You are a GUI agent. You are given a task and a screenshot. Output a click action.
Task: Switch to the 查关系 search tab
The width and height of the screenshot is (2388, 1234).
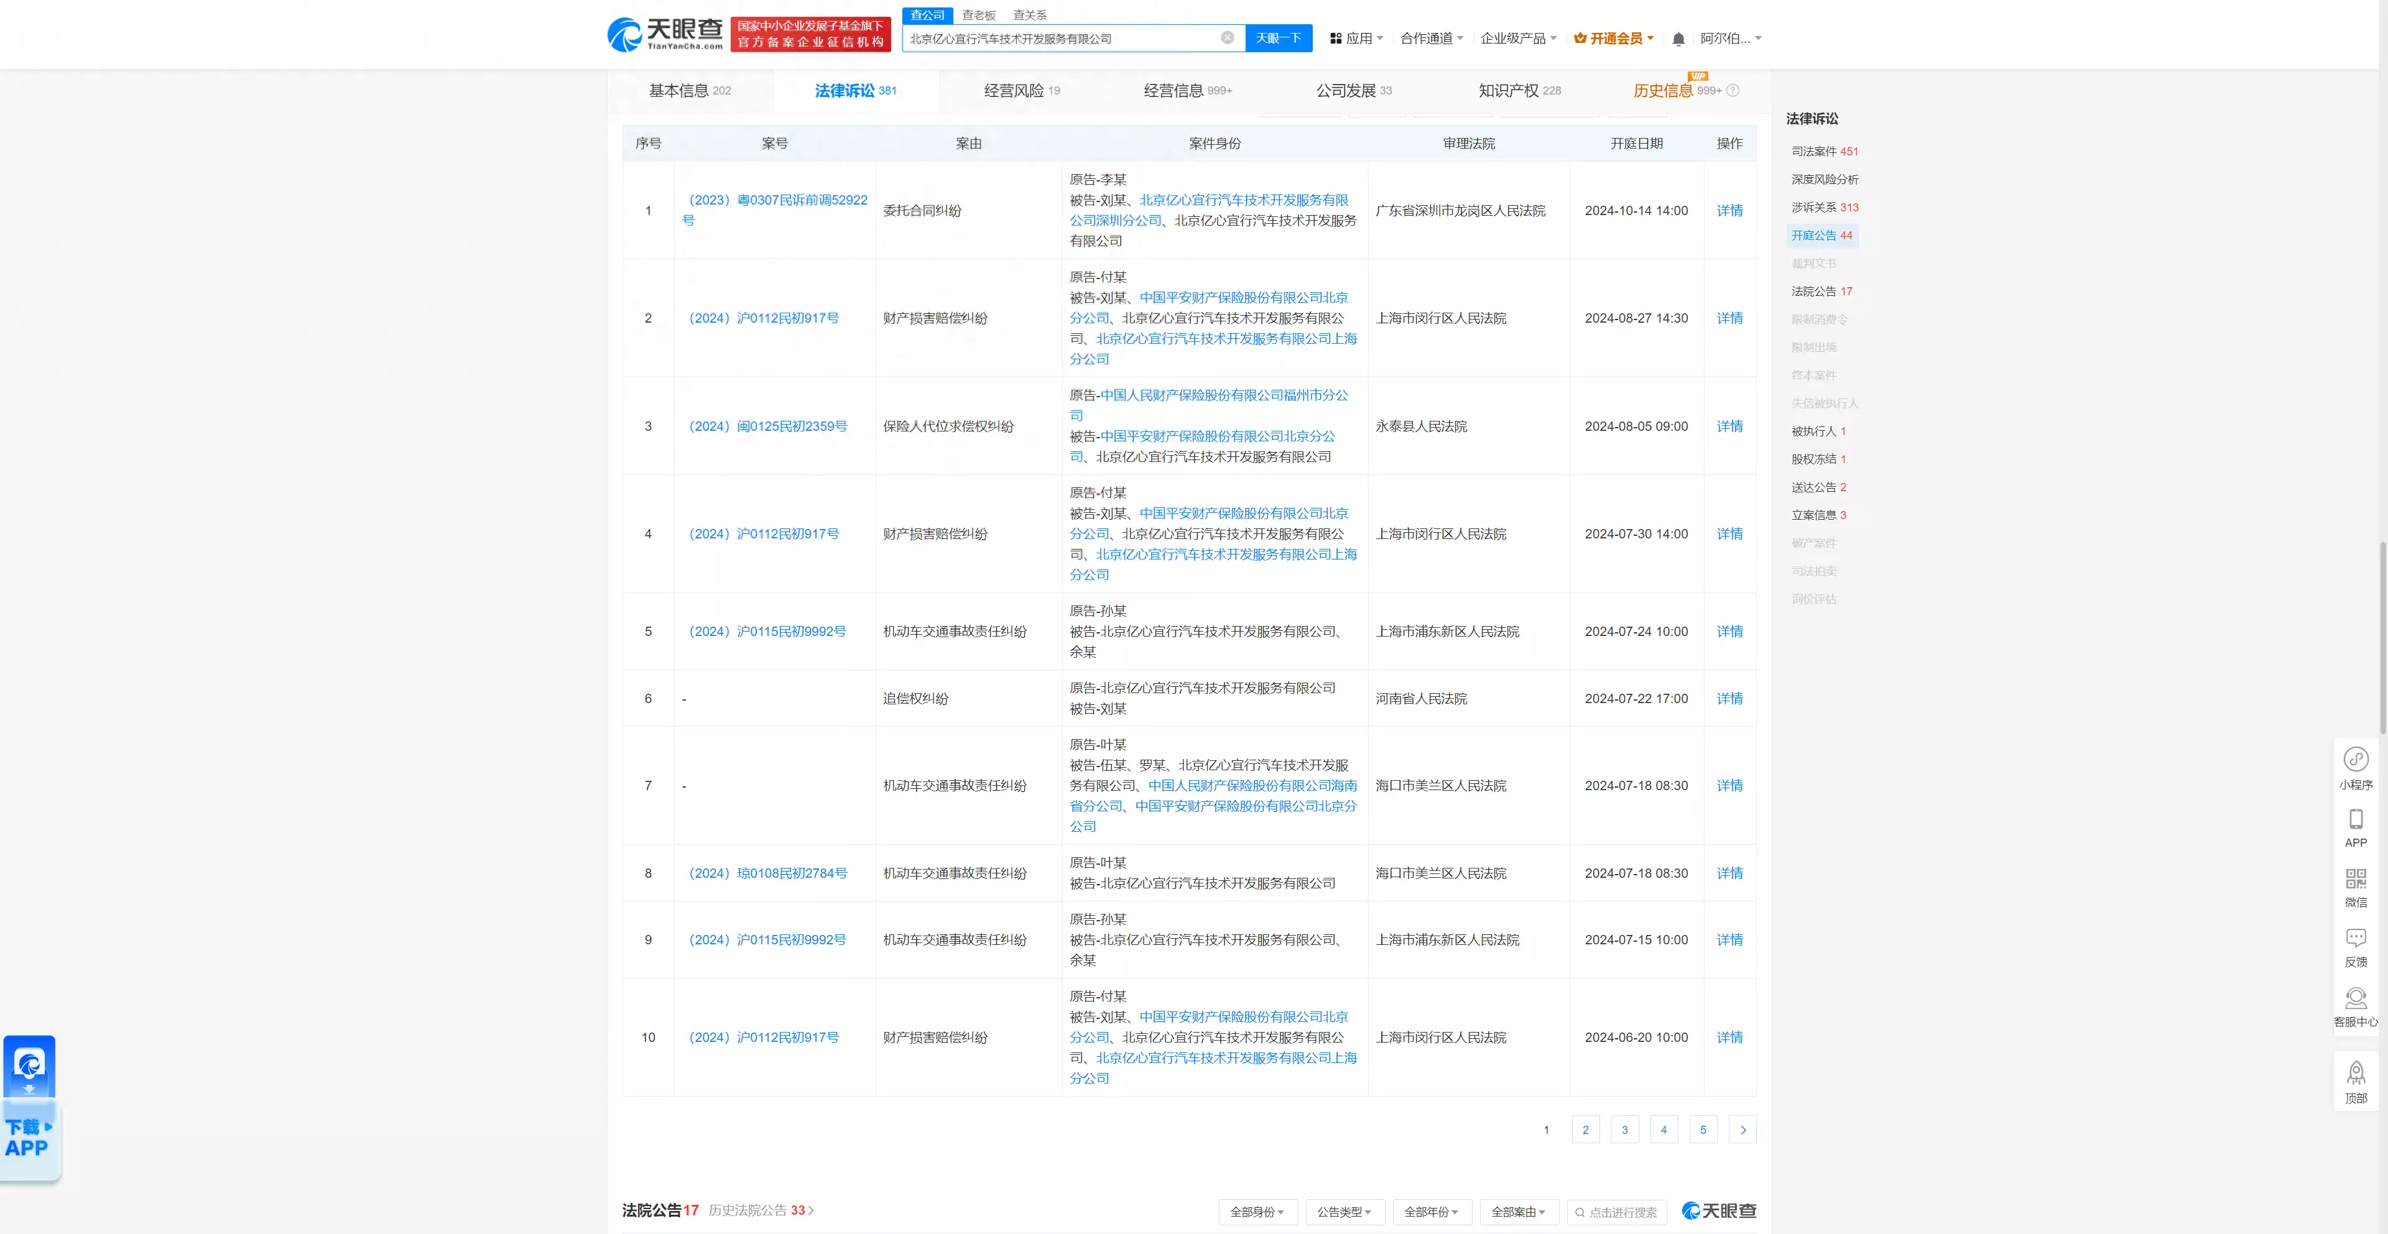(x=1029, y=15)
